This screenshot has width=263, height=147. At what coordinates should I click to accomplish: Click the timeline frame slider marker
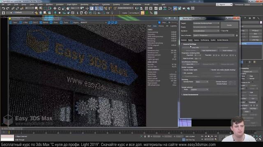tap(9, 132)
